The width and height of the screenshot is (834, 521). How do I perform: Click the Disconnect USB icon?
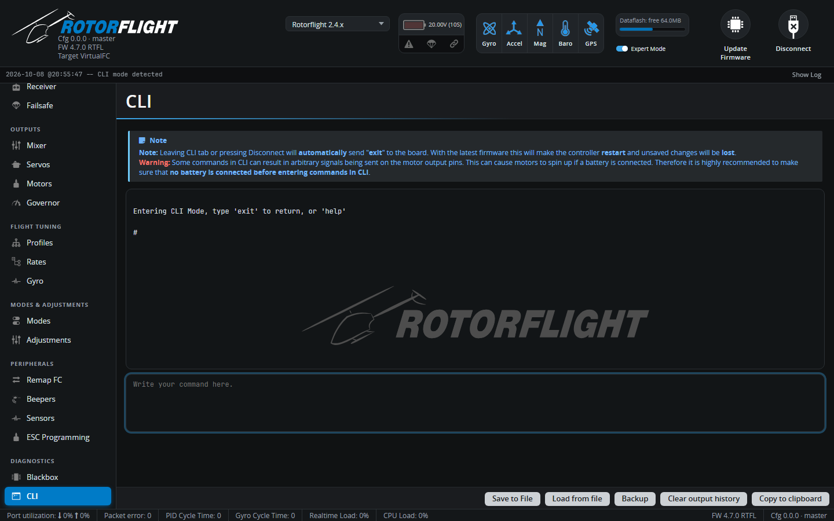(793, 24)
